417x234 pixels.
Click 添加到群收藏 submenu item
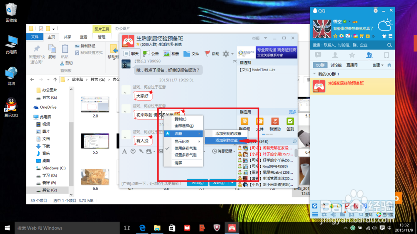[x=226, y=140]
